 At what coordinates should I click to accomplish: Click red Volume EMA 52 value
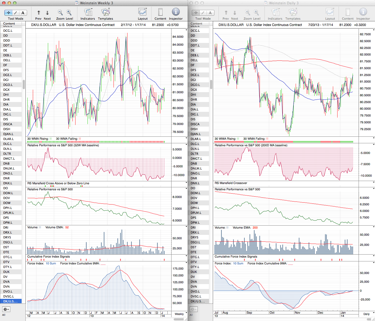[67, 227]
